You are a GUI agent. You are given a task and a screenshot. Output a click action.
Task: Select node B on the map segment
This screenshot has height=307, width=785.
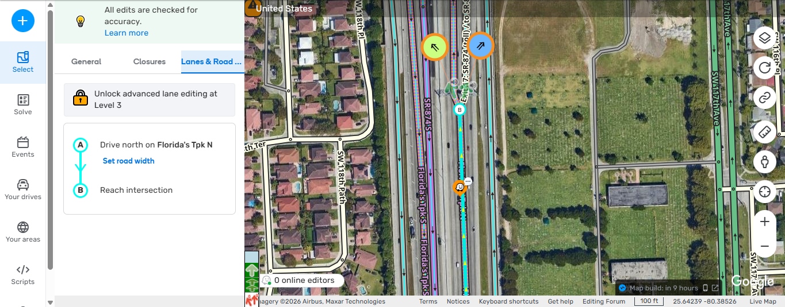point(459,110)
